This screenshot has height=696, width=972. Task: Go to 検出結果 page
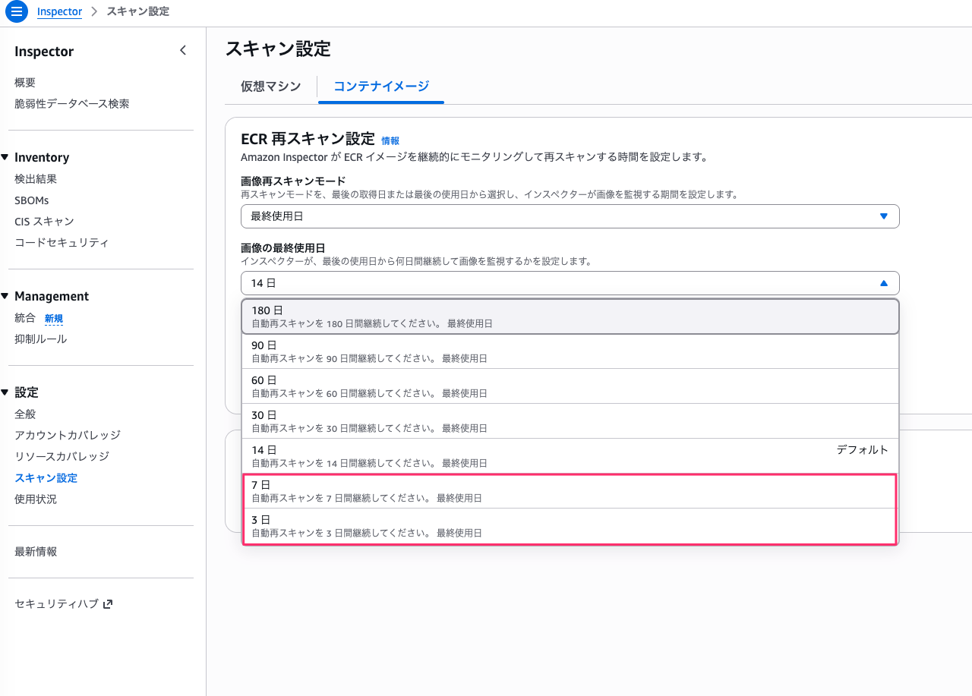point(36,179)
